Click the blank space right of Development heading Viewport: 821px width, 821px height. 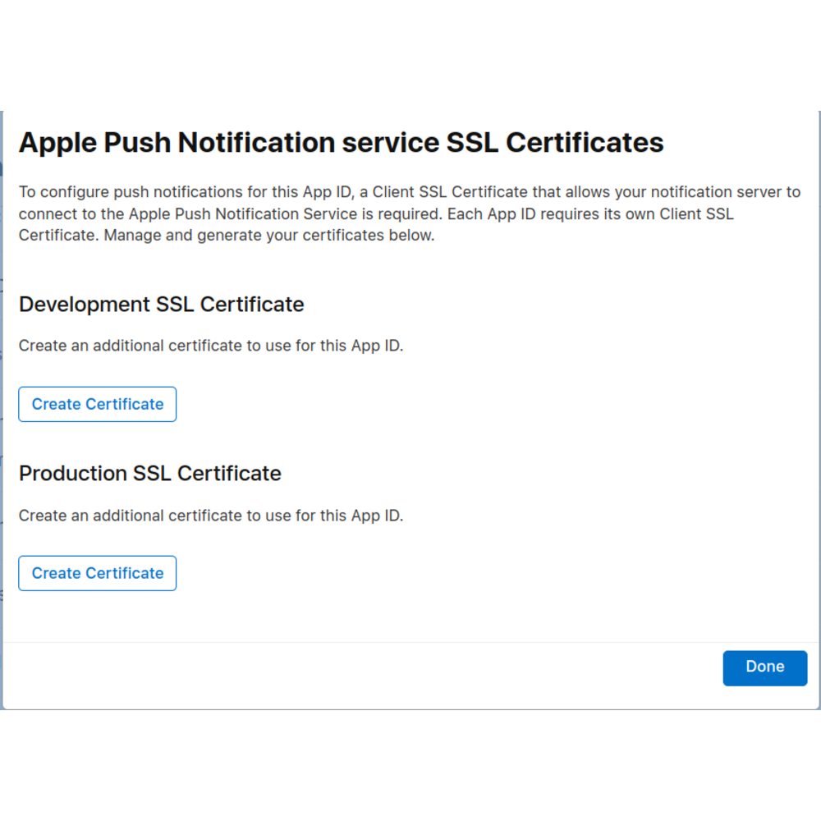tap(558, 305)
